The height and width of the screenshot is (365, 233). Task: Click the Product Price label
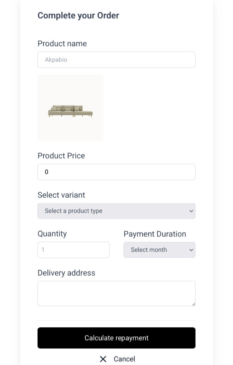61,156
